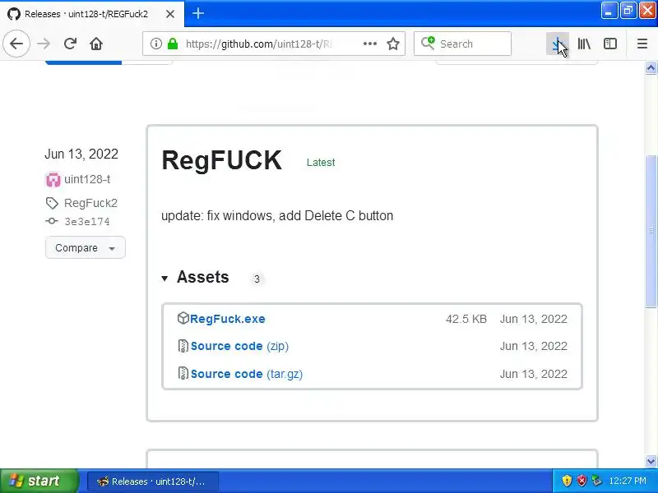Screen dimensions: 658x493
Task: Click the 12:27 PM system clock
Action: point(628,481)
